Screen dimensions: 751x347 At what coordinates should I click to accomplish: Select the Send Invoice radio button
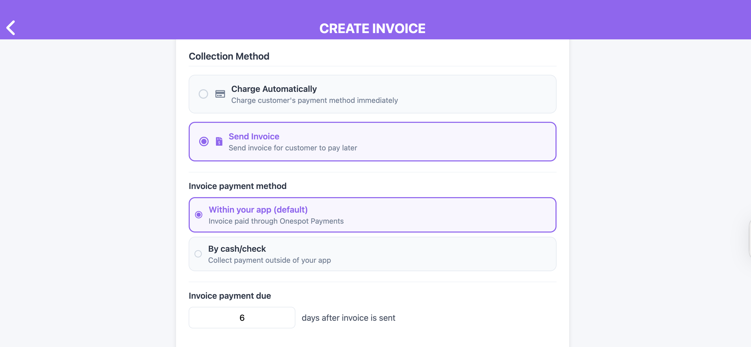click(203, 141)
